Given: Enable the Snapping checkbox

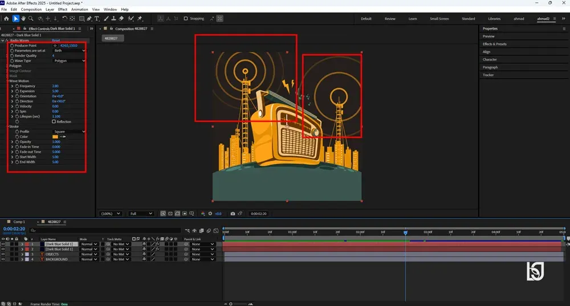Looking at the screenshot, I should [x=186, y=19].
